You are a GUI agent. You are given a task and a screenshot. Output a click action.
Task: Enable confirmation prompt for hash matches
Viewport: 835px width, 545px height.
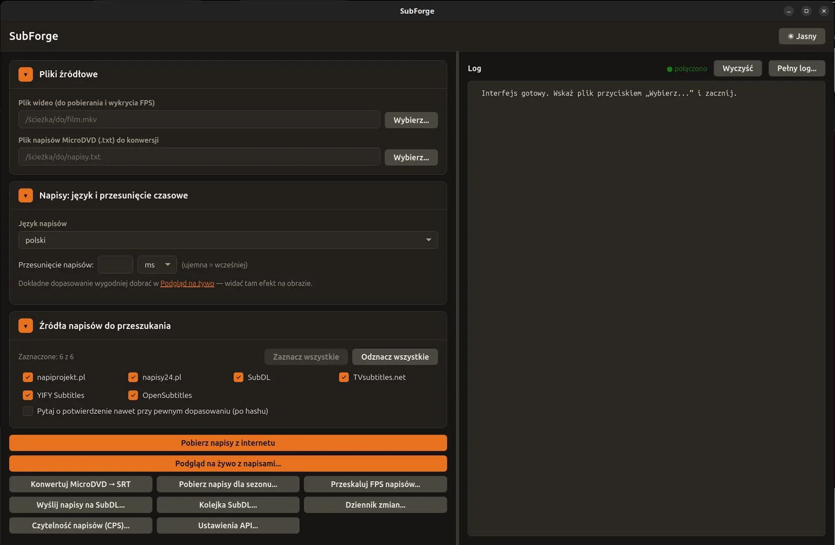point(28,411)
